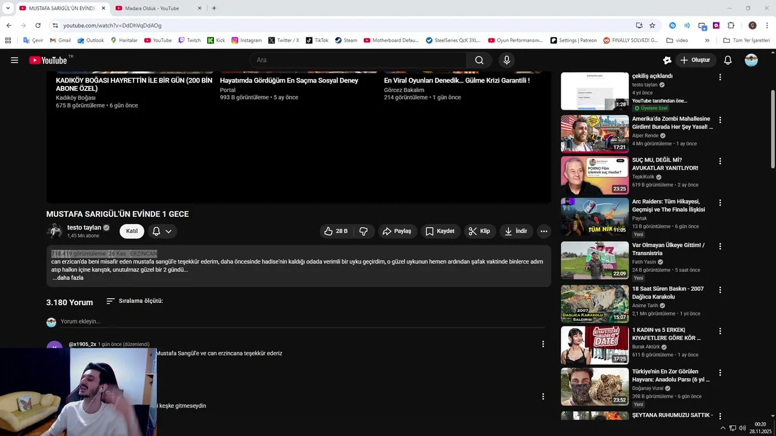Bookmark this page with star icon

coord(652,25)
